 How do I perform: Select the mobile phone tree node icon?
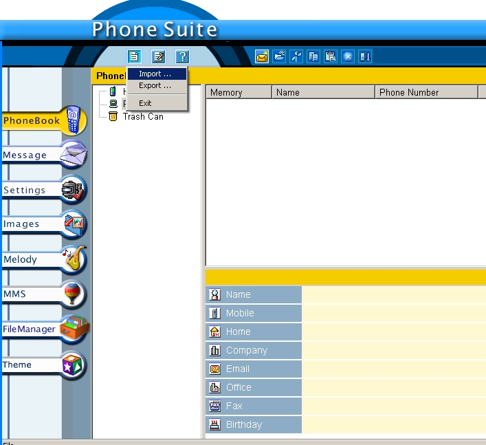pyautogui.click(x=113, y=91)
